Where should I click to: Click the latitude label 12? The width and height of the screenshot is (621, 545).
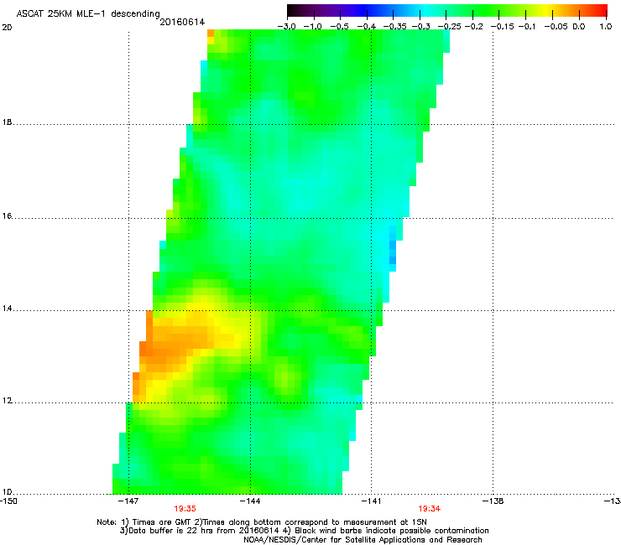click(7, 401)
